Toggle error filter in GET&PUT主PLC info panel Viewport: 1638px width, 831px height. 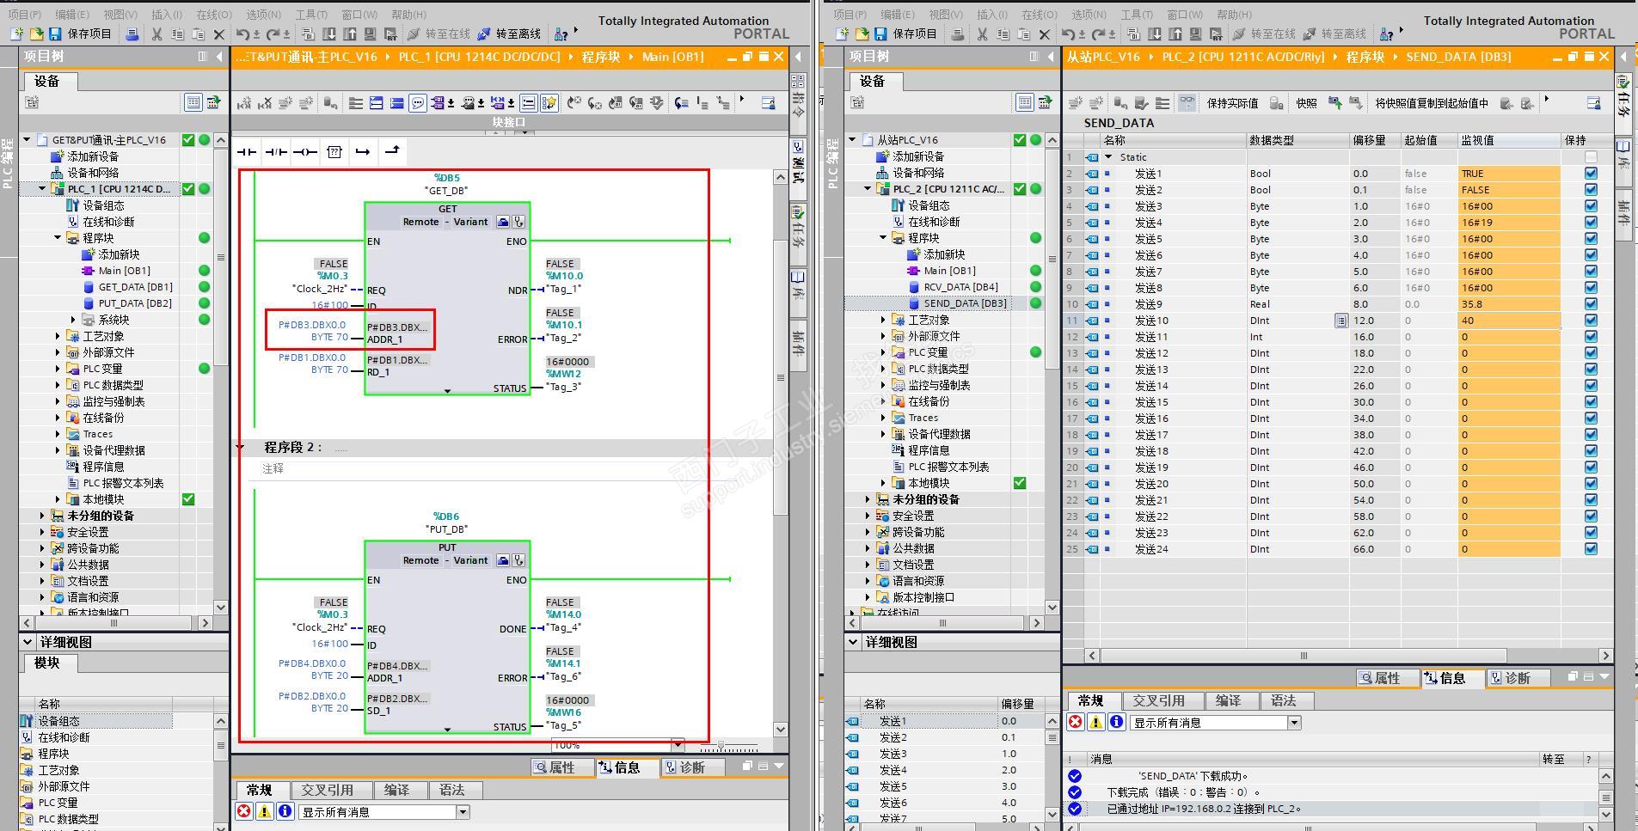[244, 812]
